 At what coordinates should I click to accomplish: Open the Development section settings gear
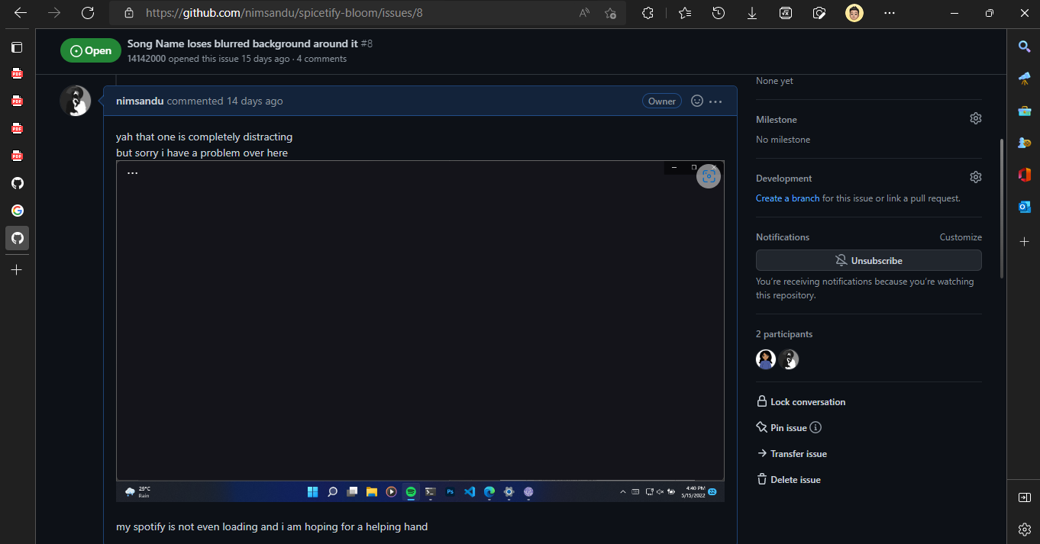coord(975,176)
